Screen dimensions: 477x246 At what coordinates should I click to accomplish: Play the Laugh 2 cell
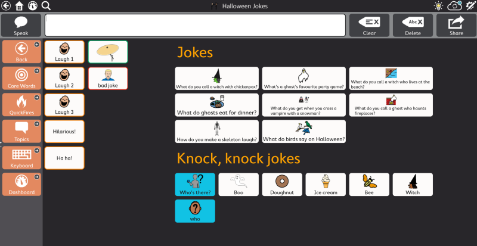(64, 78)
